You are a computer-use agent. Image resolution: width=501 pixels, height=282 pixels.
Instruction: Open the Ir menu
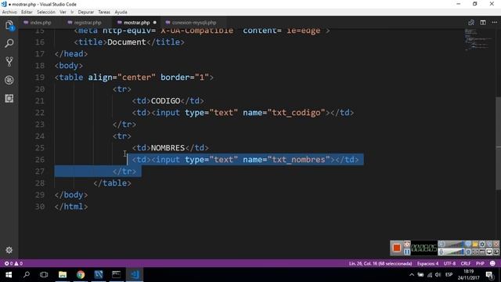coord(72,13)
